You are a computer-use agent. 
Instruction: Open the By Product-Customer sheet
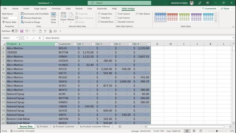(x=64, y=126)
